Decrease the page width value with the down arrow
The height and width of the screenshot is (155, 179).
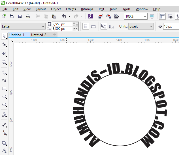74,24
